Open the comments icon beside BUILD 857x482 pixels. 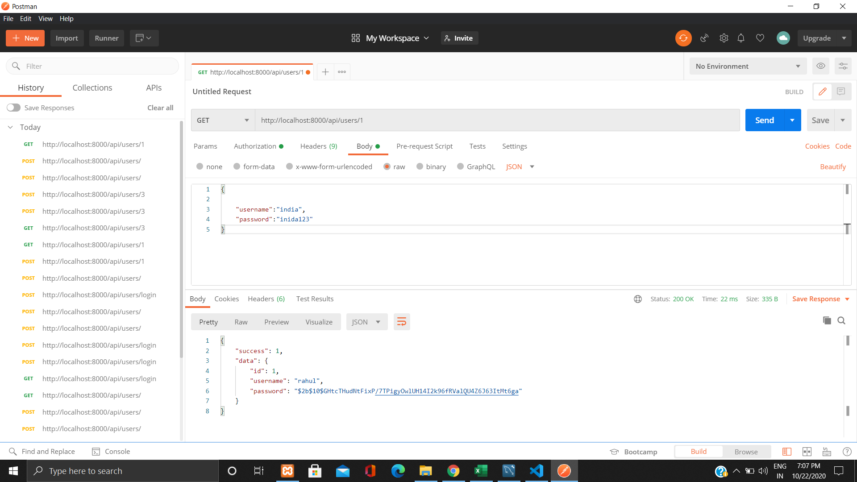[x=841, y=91]
